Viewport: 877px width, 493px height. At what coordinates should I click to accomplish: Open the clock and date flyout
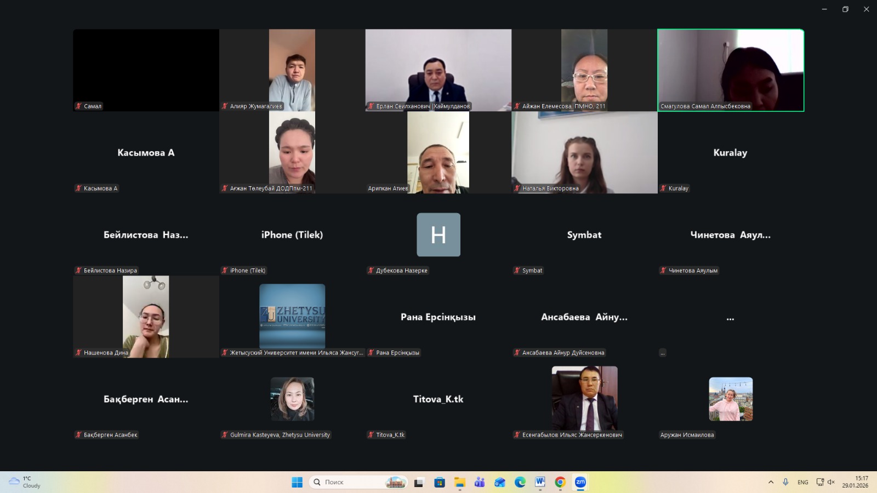855,482
